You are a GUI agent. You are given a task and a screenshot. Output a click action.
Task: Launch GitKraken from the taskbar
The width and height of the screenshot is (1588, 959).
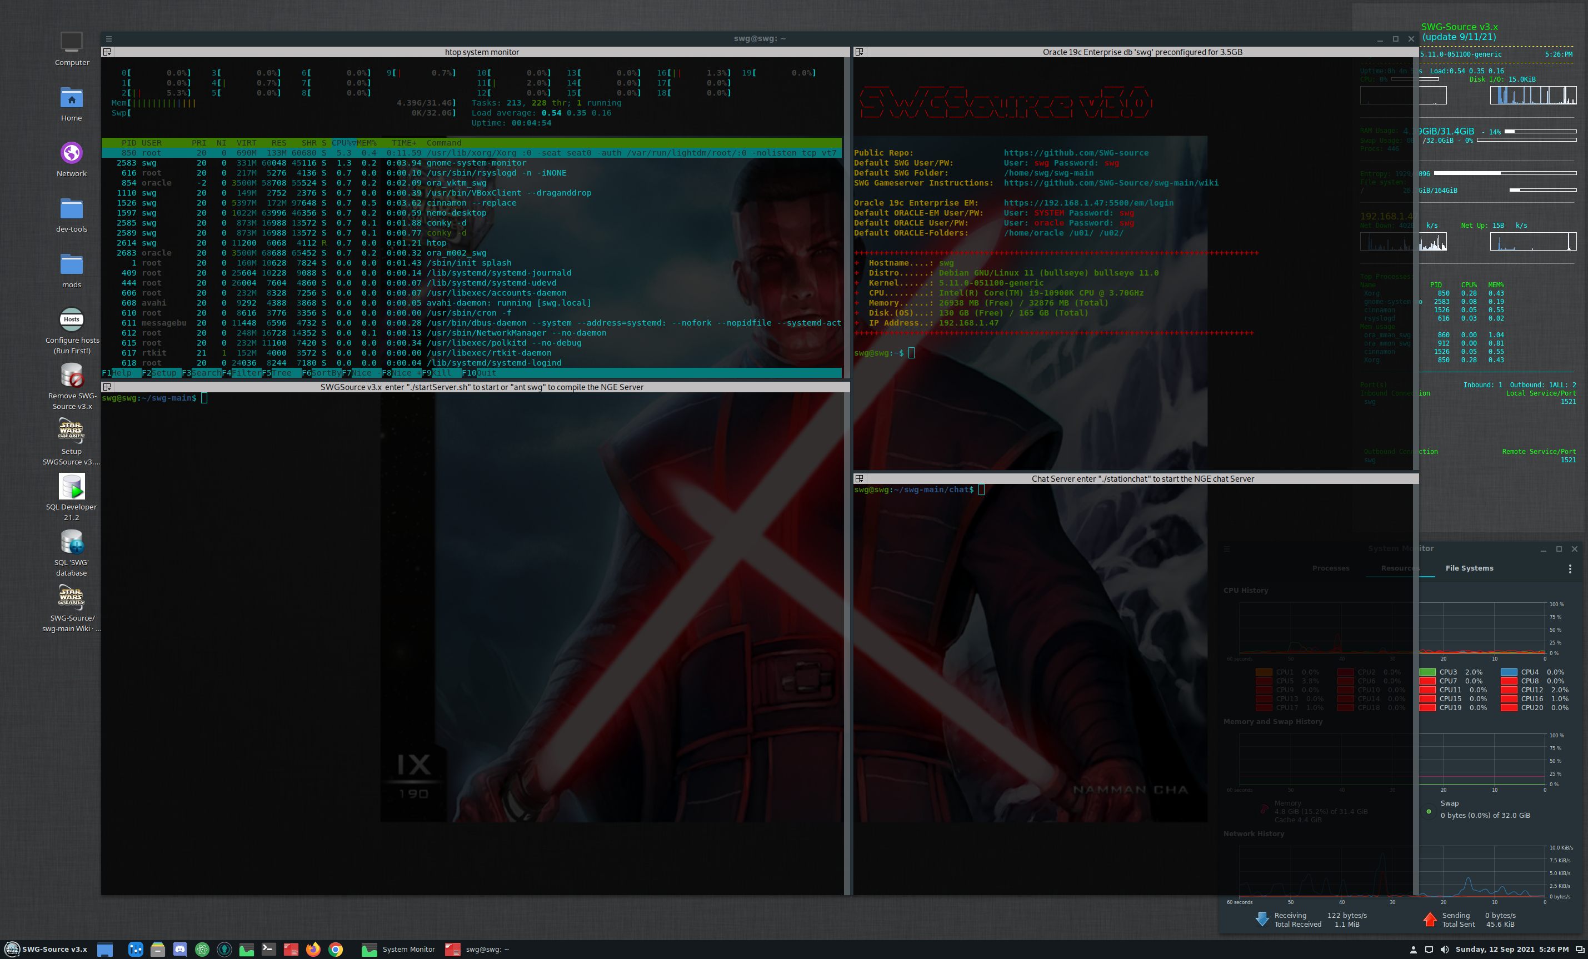[224, 950]
